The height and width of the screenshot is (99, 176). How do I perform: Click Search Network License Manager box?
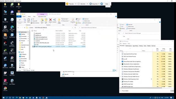point(141,33)
